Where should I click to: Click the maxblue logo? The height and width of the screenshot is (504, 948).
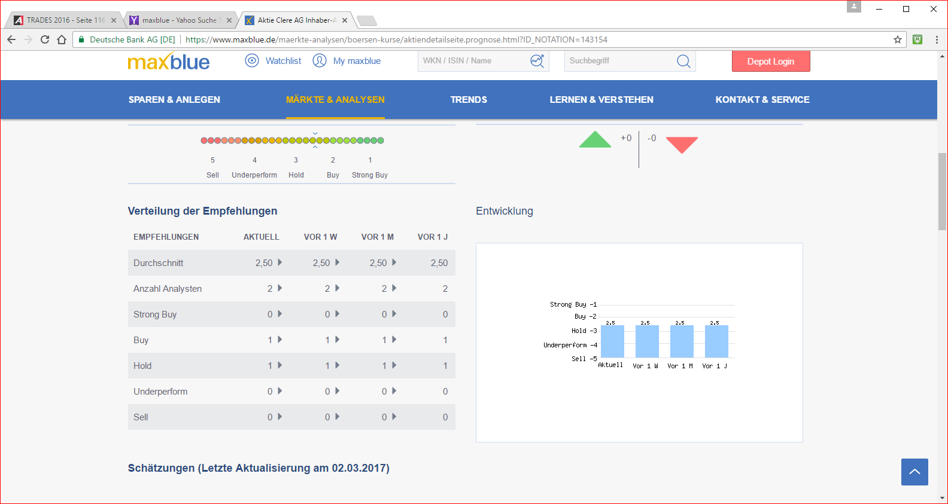(168, 62)
